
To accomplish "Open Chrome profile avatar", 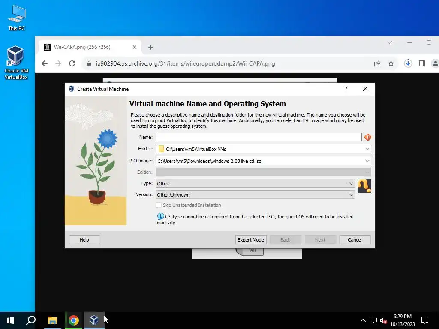I will (x=435, y=63).
